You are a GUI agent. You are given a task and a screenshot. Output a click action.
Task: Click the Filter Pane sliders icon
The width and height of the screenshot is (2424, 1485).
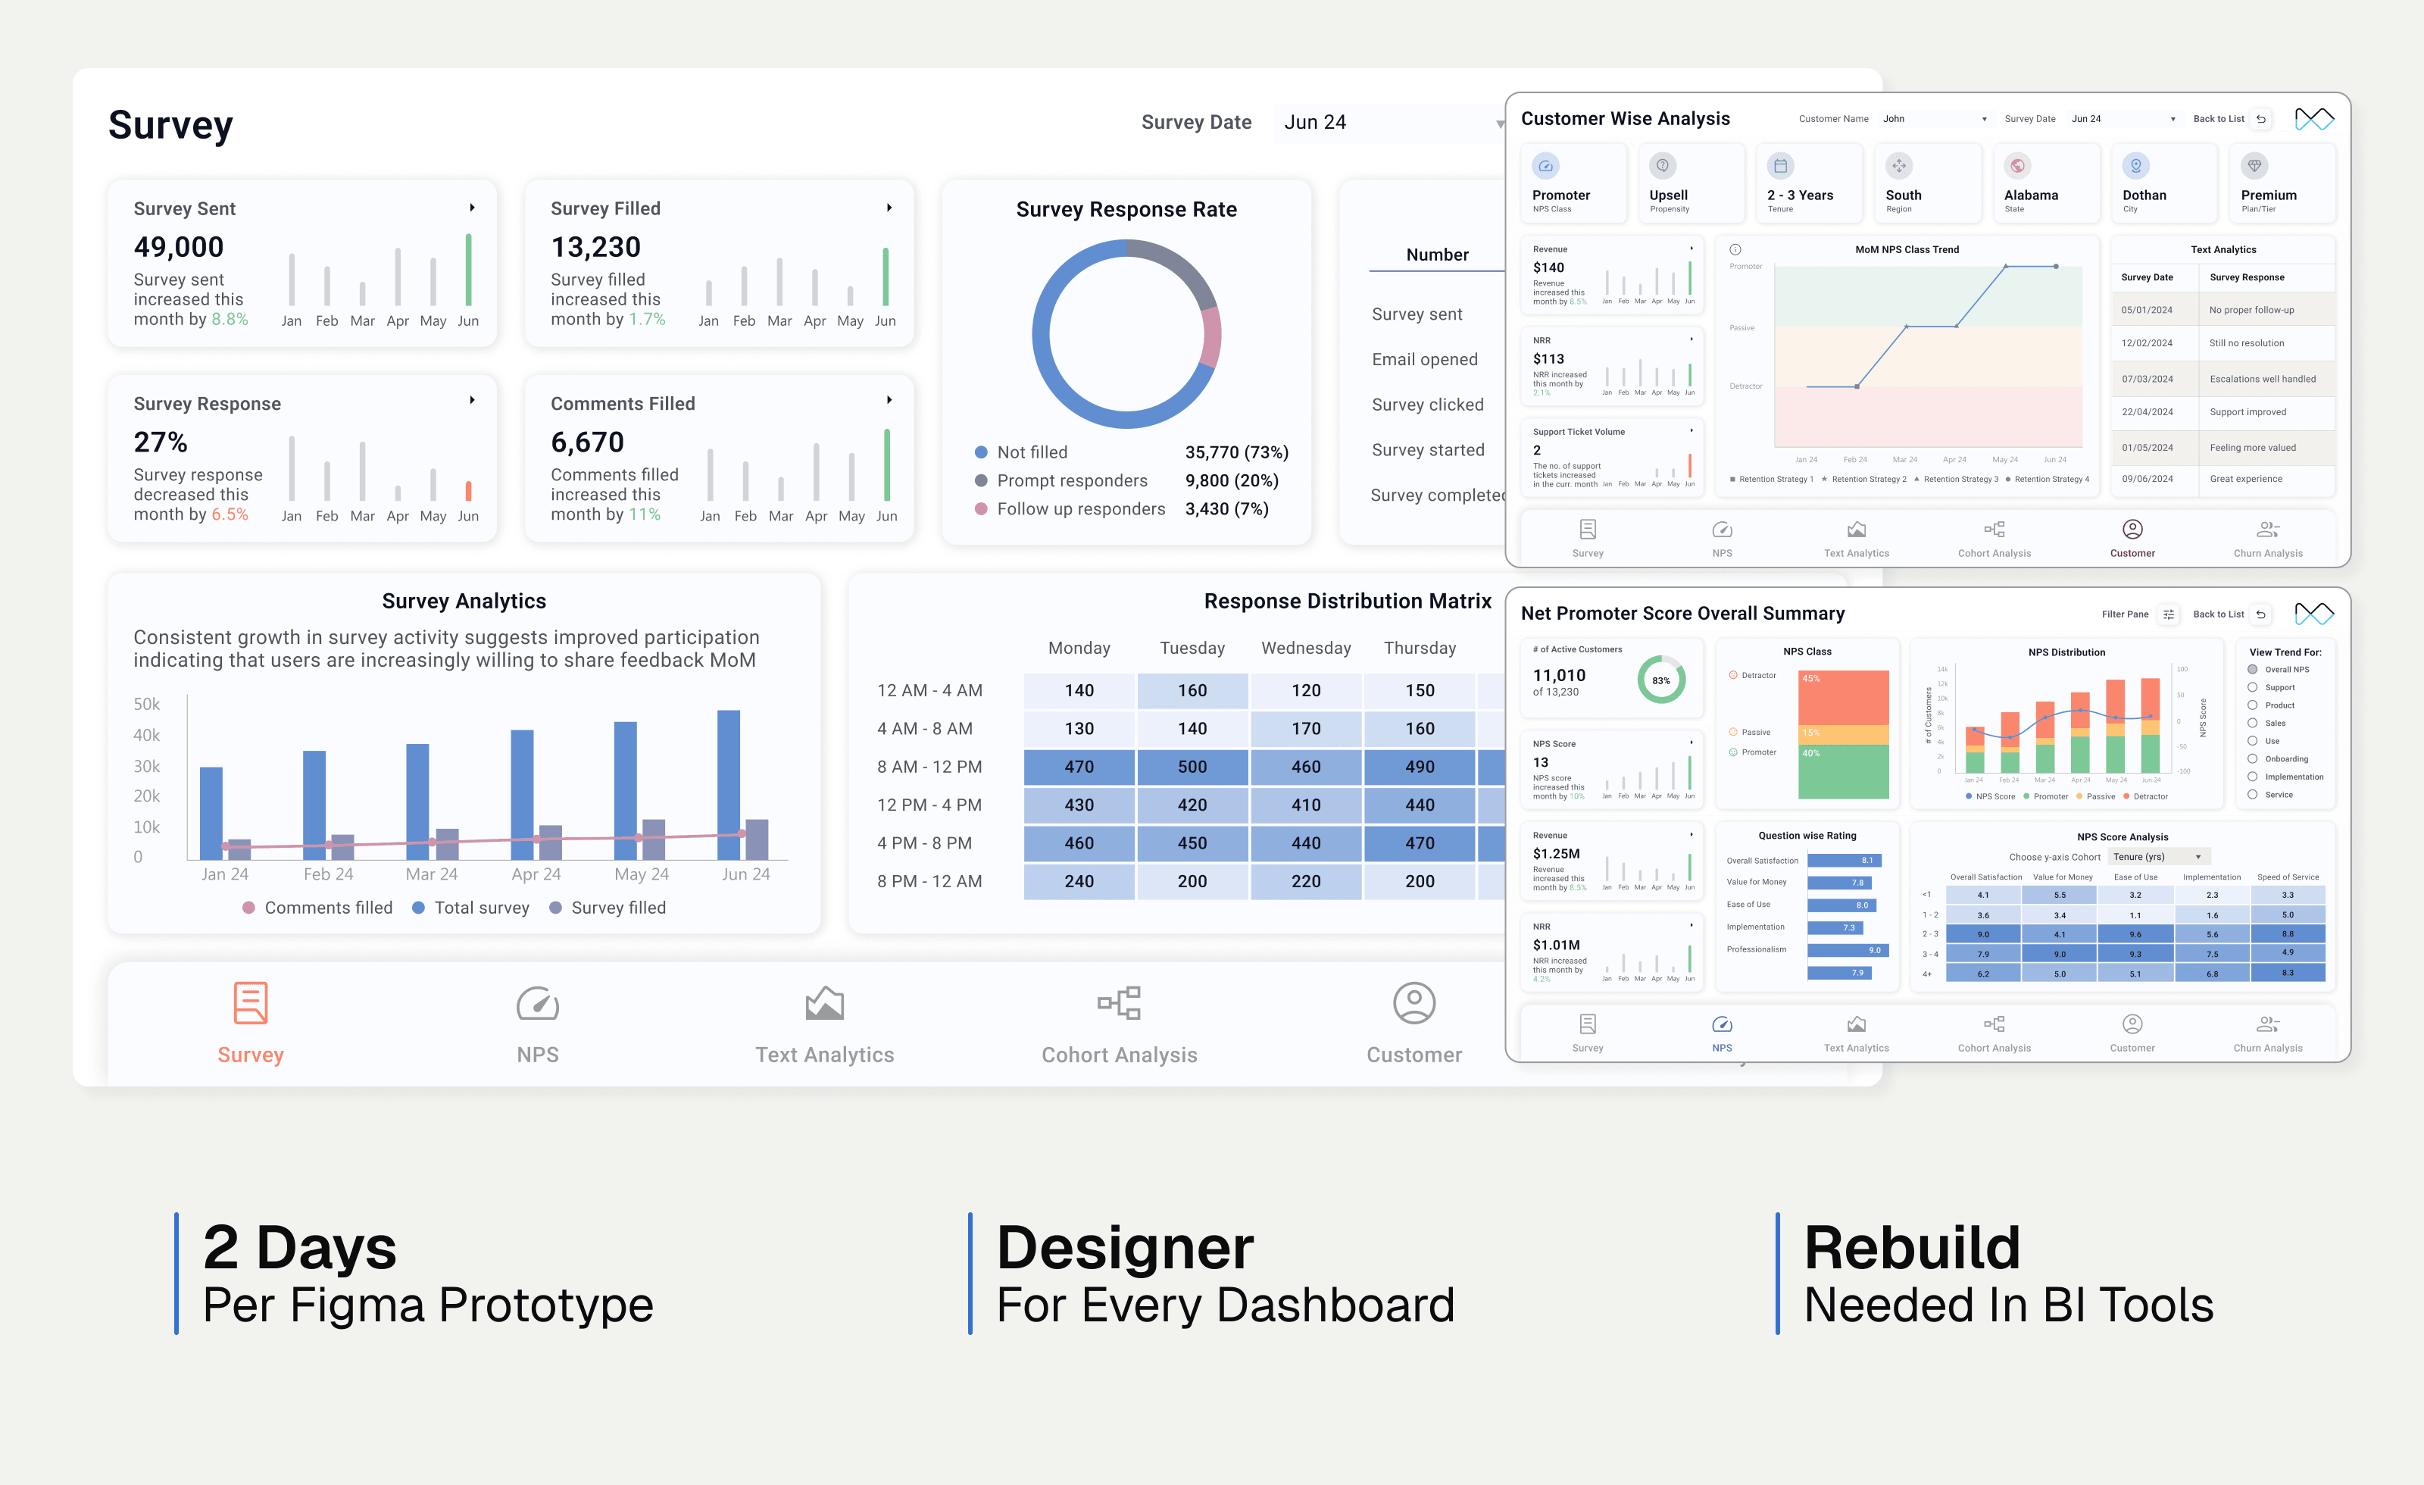(x=2168, y=614)
